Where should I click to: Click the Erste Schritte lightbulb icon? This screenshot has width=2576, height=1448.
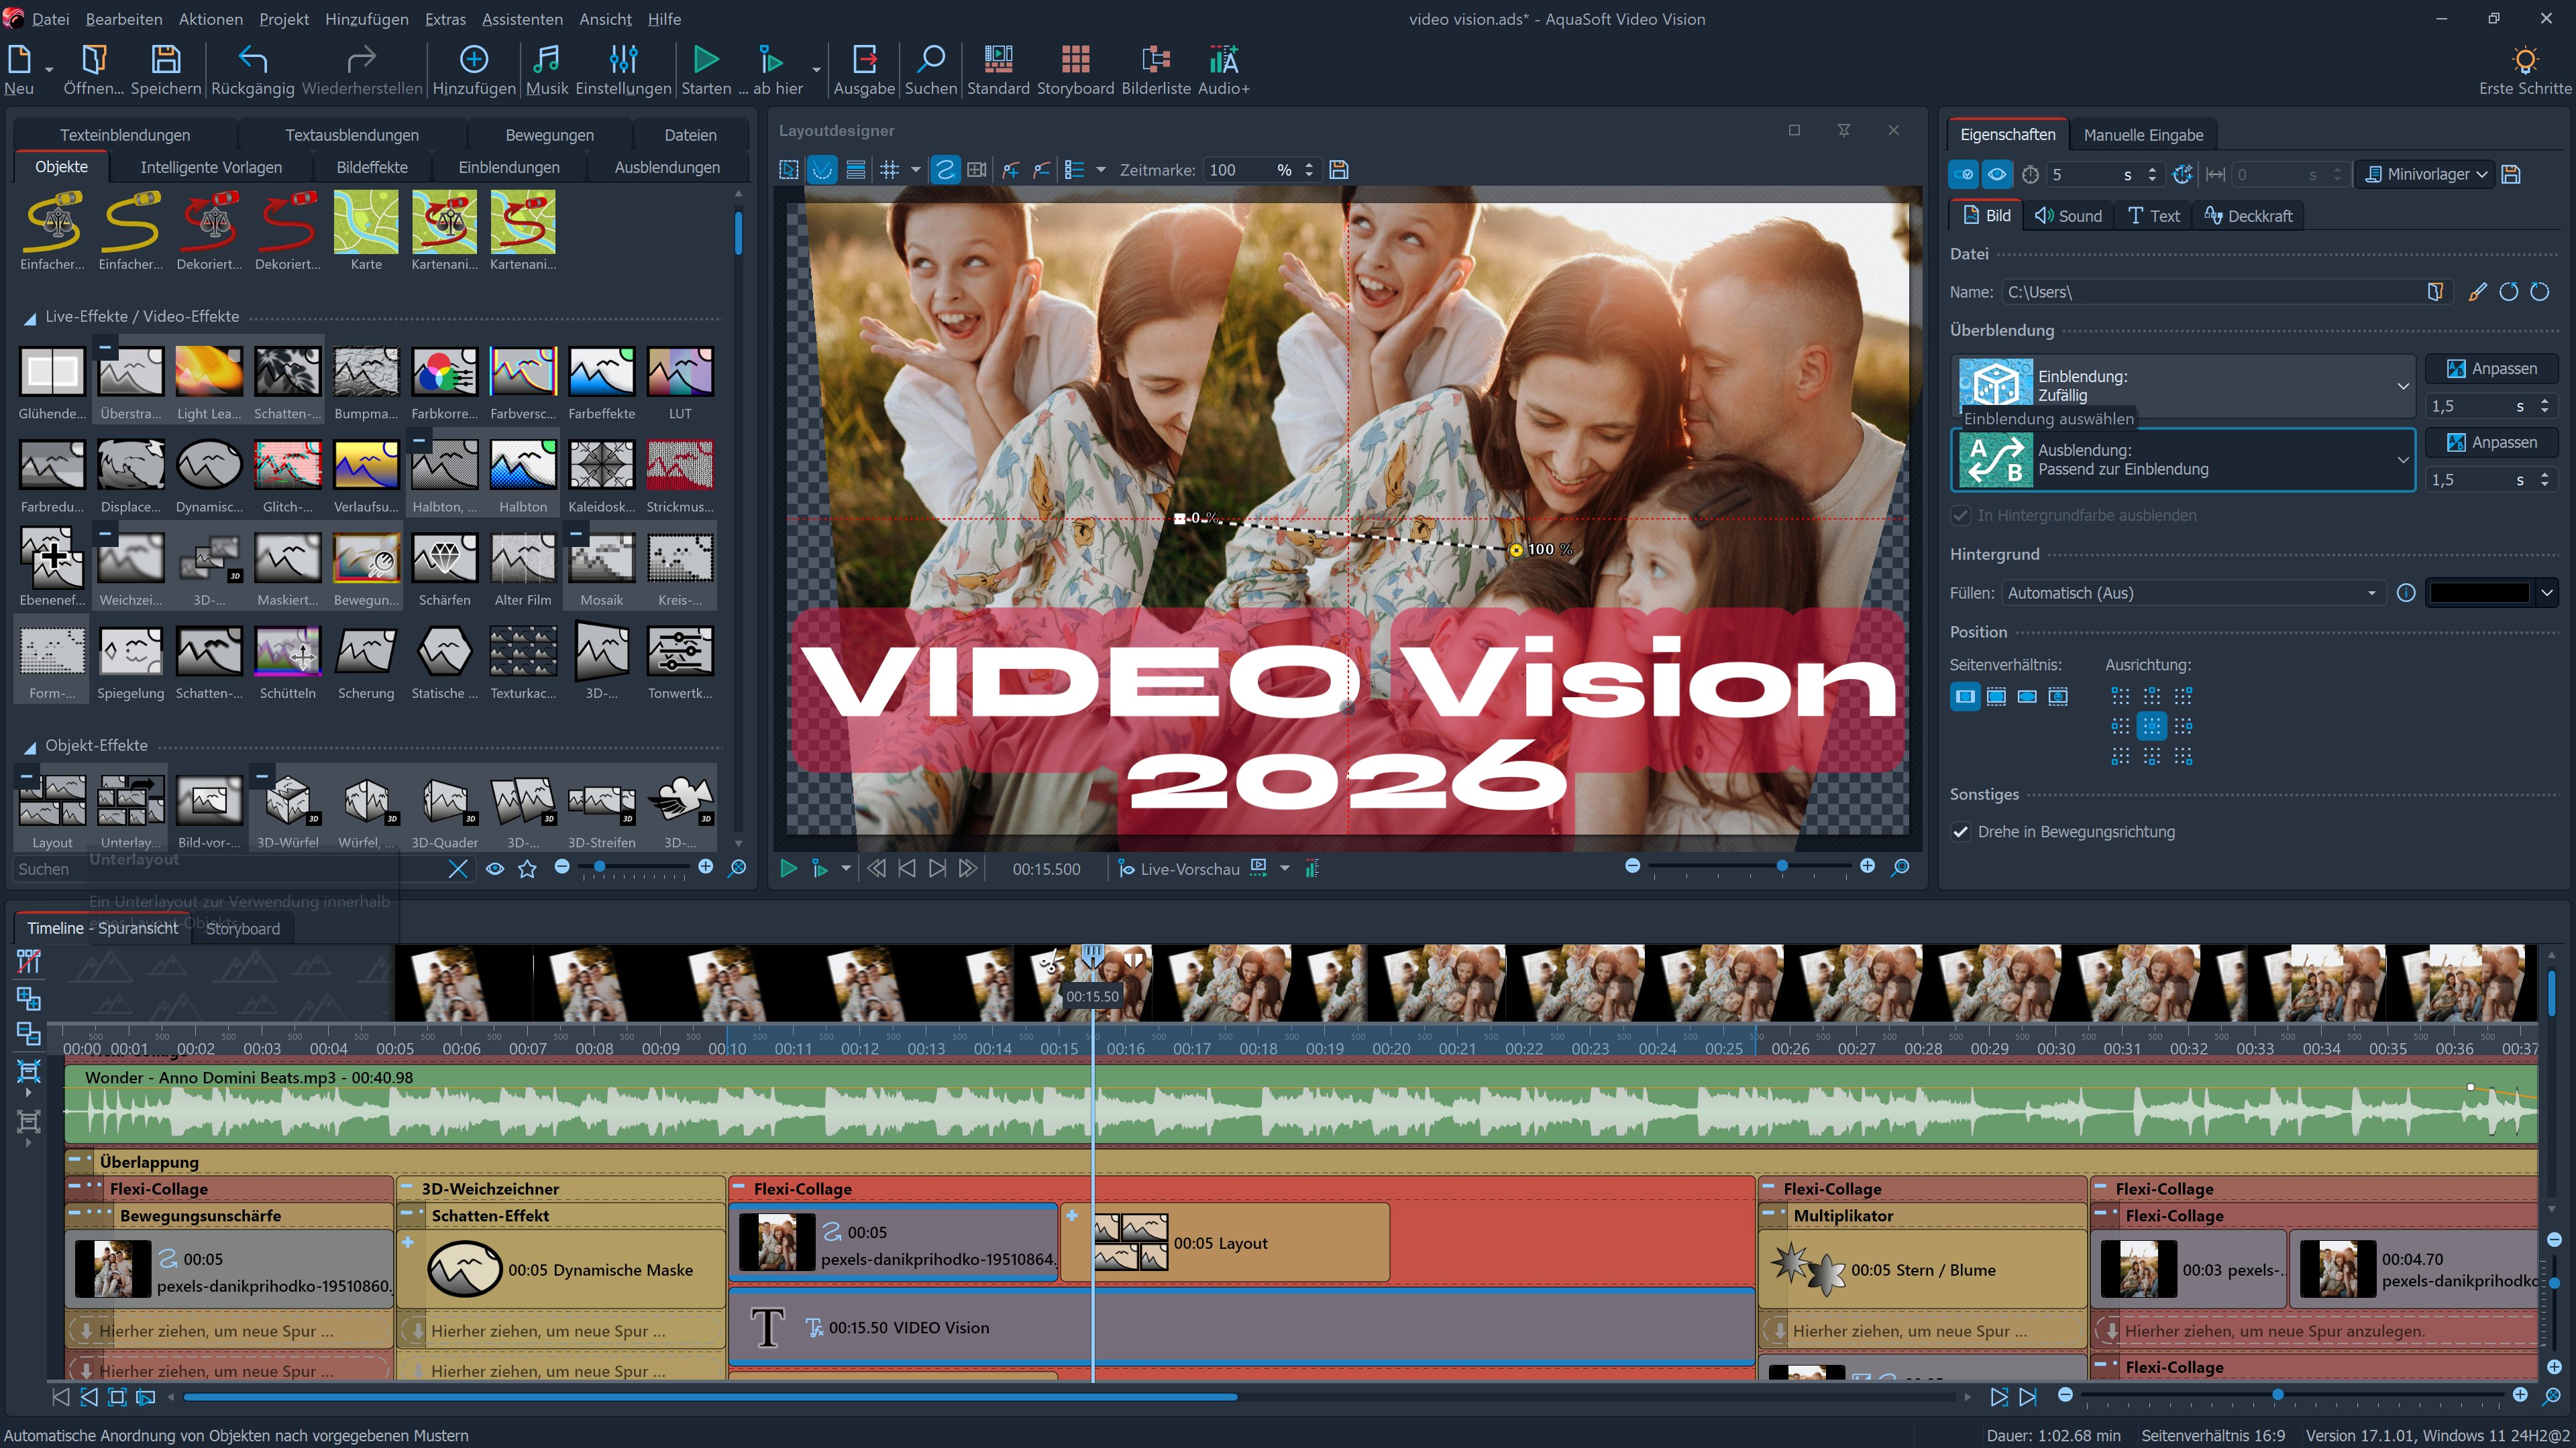pos(2524,60)
